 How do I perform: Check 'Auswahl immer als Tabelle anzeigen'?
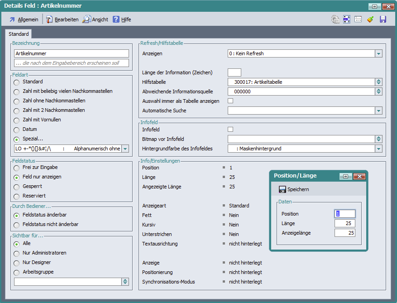click(x=230, y=101)
